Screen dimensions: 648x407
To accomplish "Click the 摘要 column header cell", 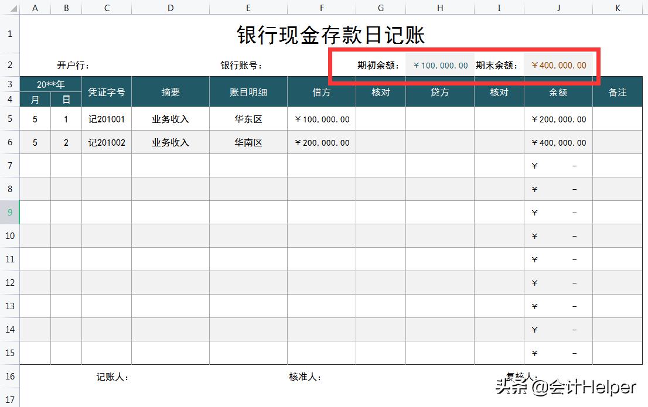I will 170,91.
